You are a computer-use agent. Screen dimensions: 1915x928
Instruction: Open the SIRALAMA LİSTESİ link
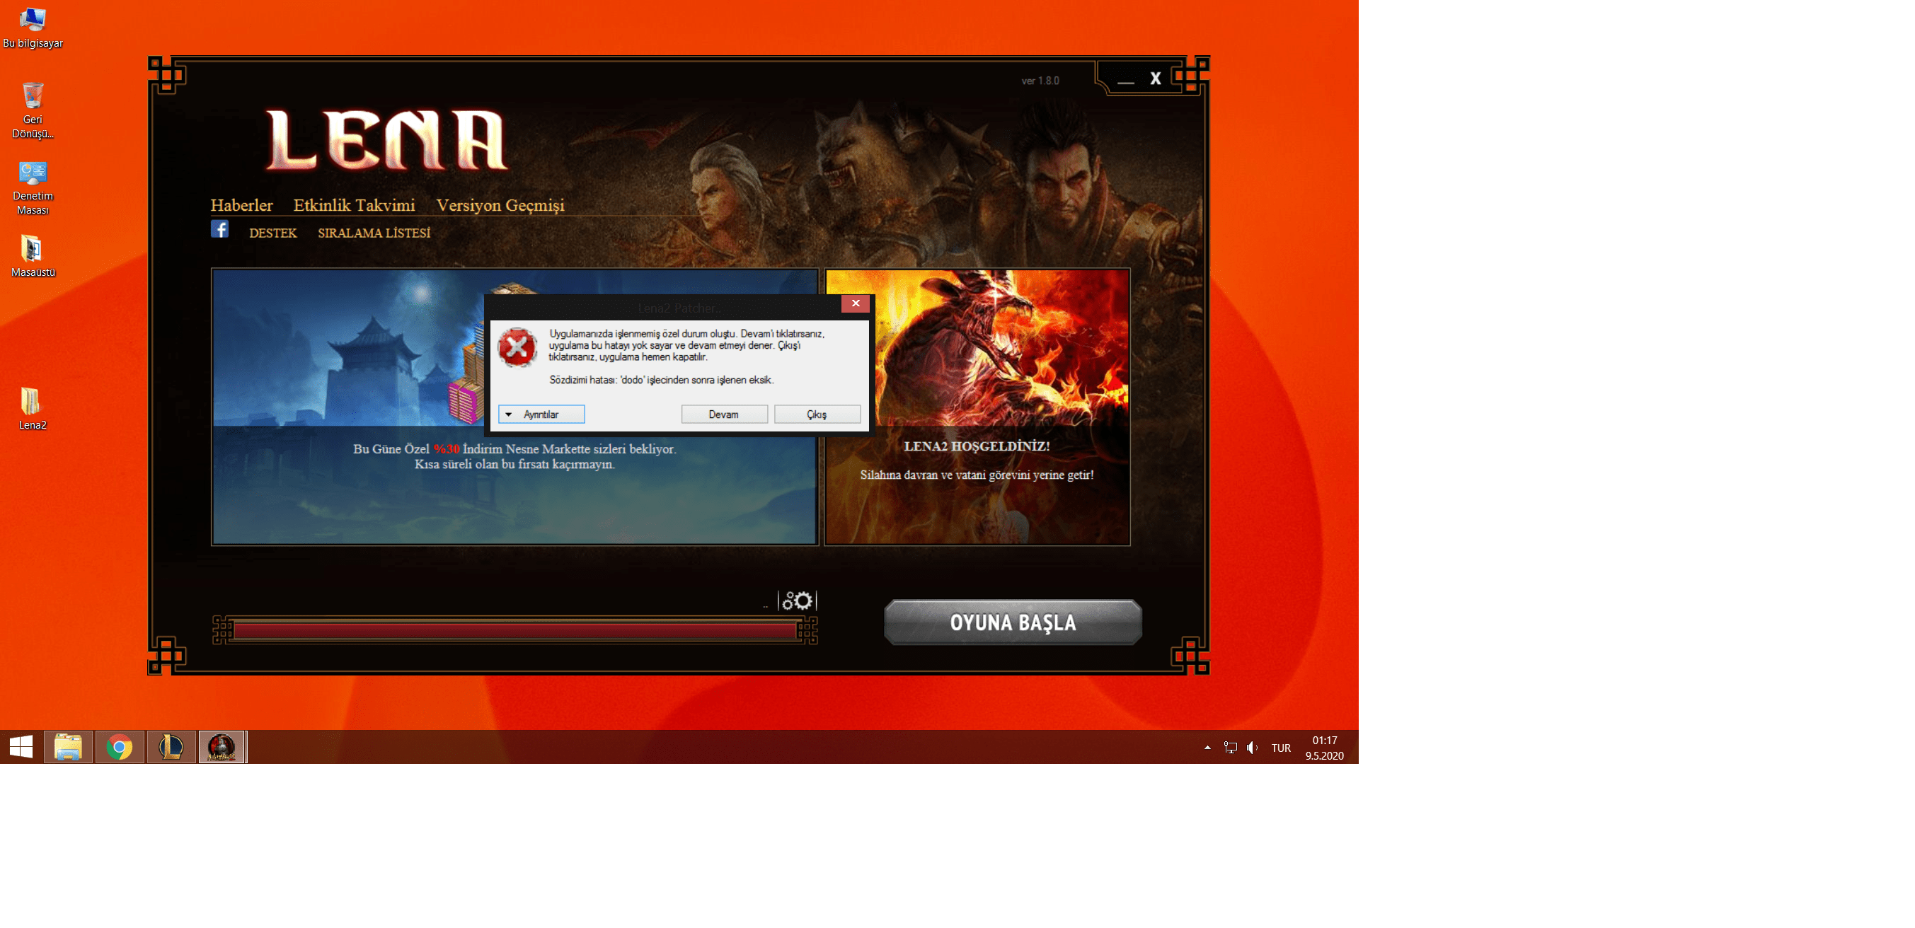374,233
